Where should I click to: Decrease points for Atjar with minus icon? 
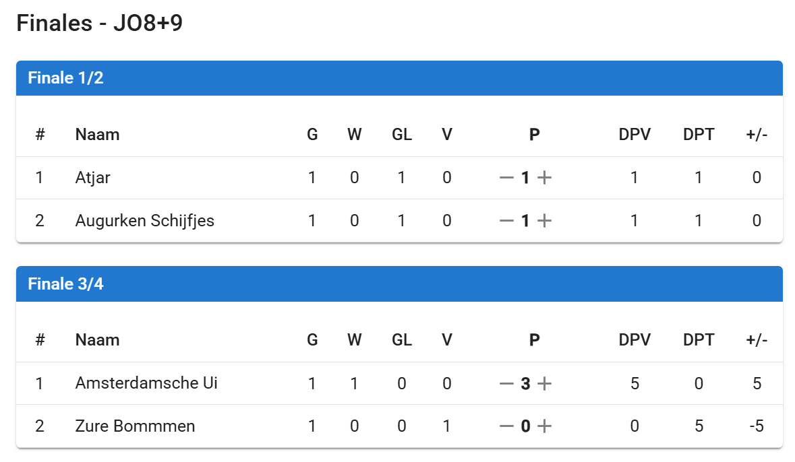[x=506, y=178]
